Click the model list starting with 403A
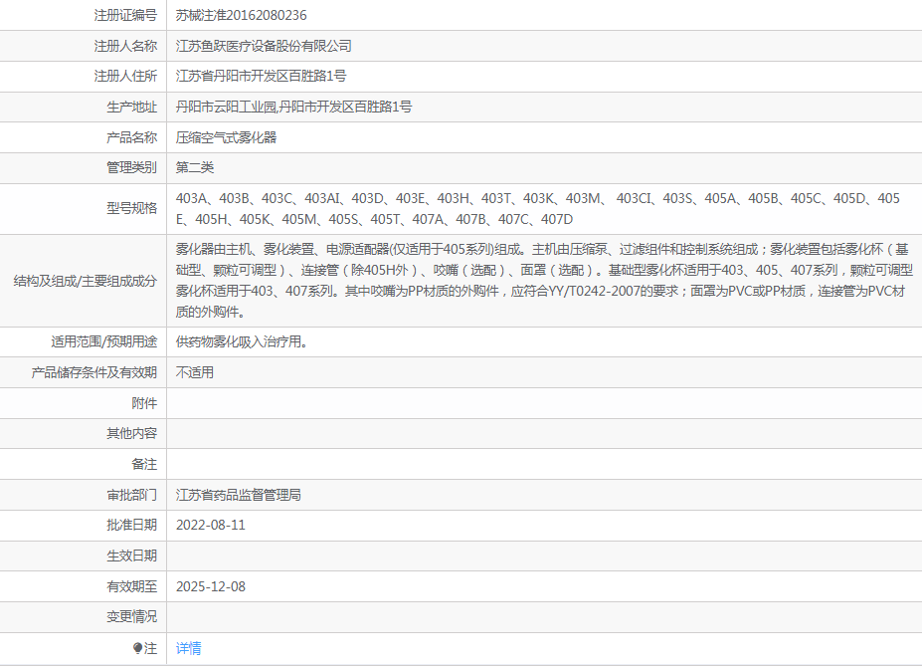 tap(537, 209)
